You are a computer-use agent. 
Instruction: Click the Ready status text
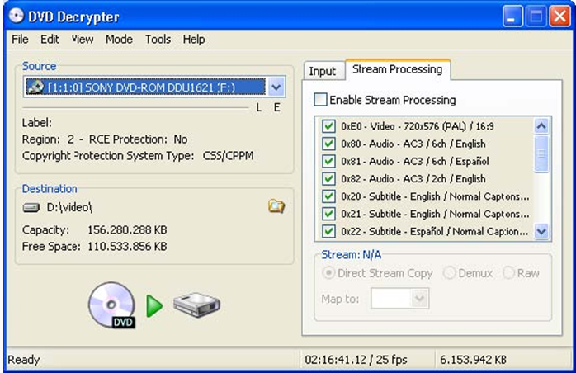(23, 360)
